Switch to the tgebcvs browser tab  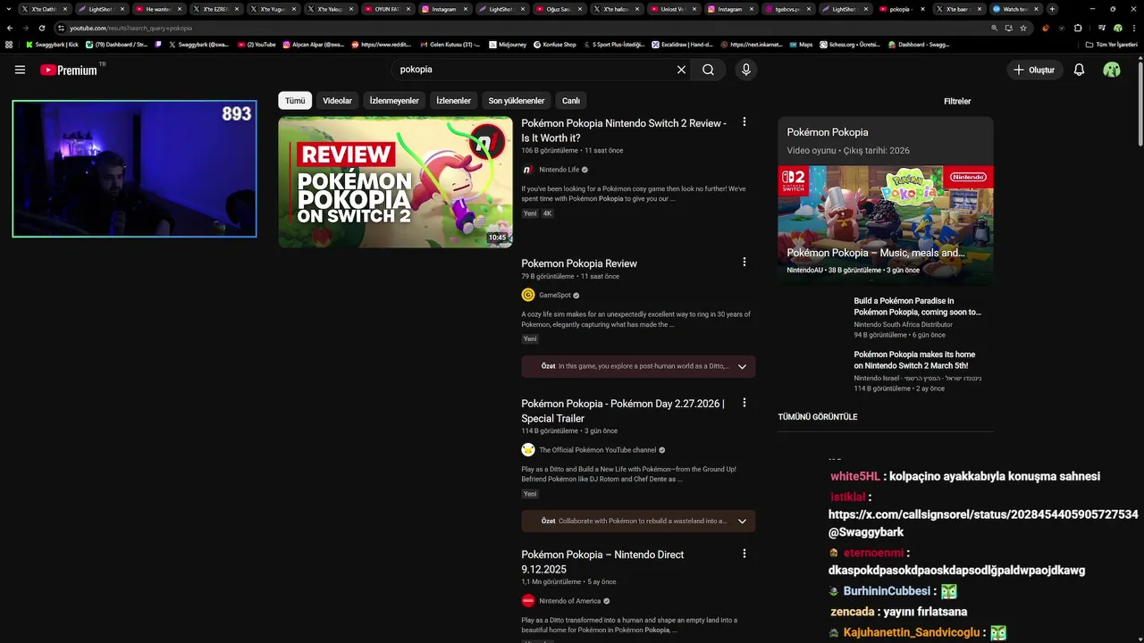coord(786,9)
